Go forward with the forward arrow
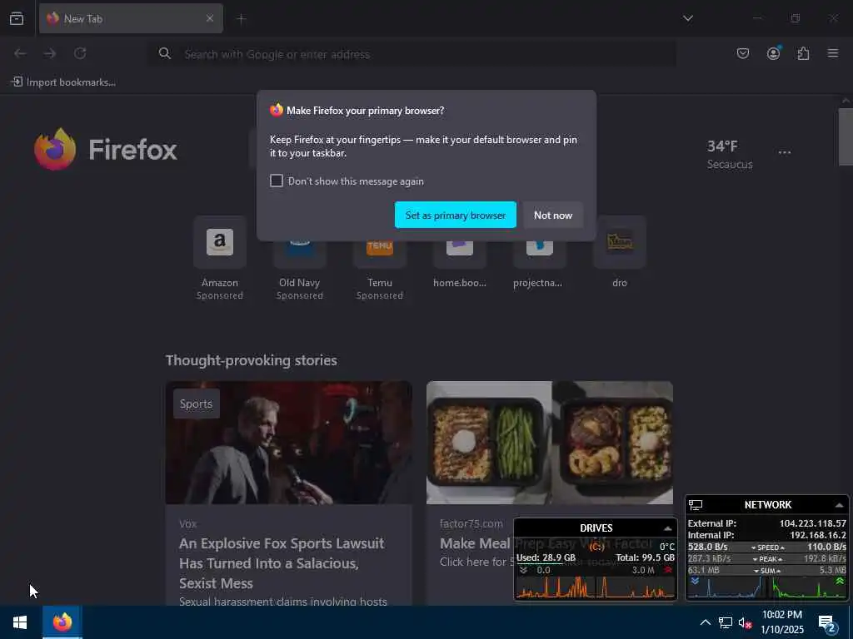This screenshot has width=853, height=639. pos(50,53)
